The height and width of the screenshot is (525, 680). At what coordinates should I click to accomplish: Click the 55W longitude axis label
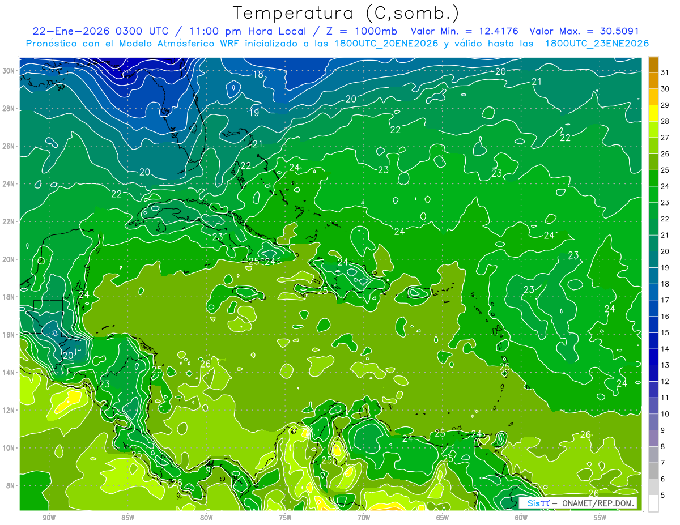[x=600, y=518]
